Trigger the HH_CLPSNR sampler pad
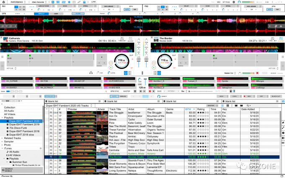The height and width of the screenshot is (178, 285). tap(17, 80)
